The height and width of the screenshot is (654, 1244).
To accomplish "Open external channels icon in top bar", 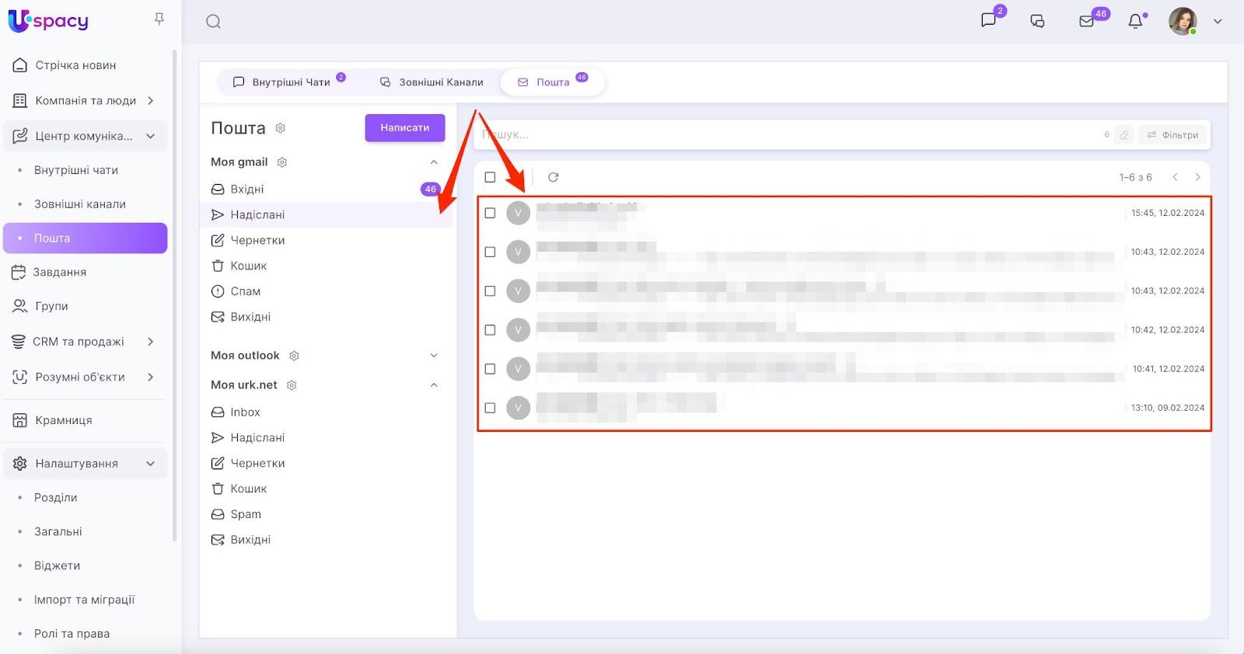I will [1037, 21].
